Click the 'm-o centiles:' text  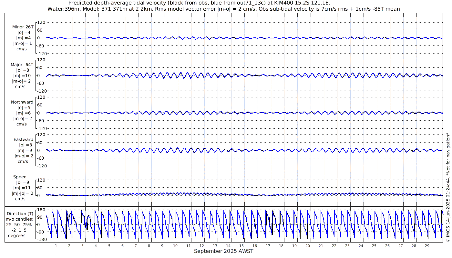pyautogui.click(x=19, y=219)
